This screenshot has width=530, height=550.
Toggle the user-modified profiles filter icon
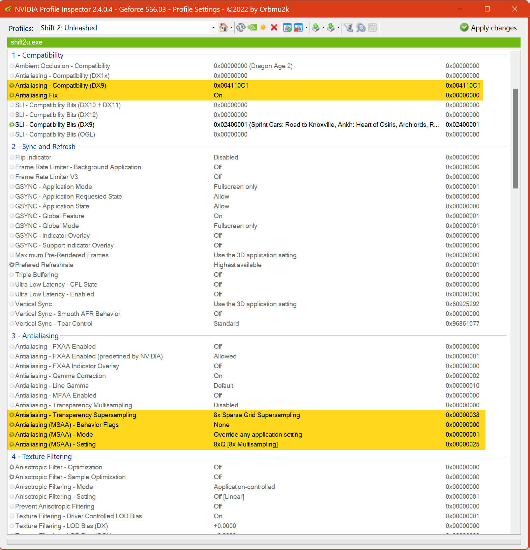click(349, 28)
